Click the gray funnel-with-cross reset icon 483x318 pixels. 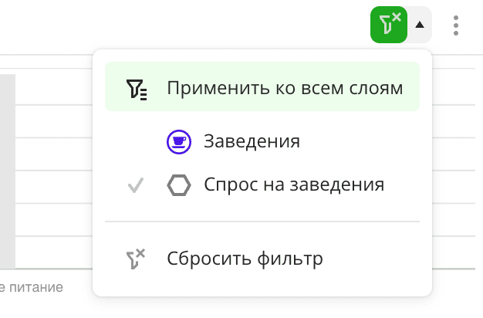pyautogui.click(x=135, y=259)
